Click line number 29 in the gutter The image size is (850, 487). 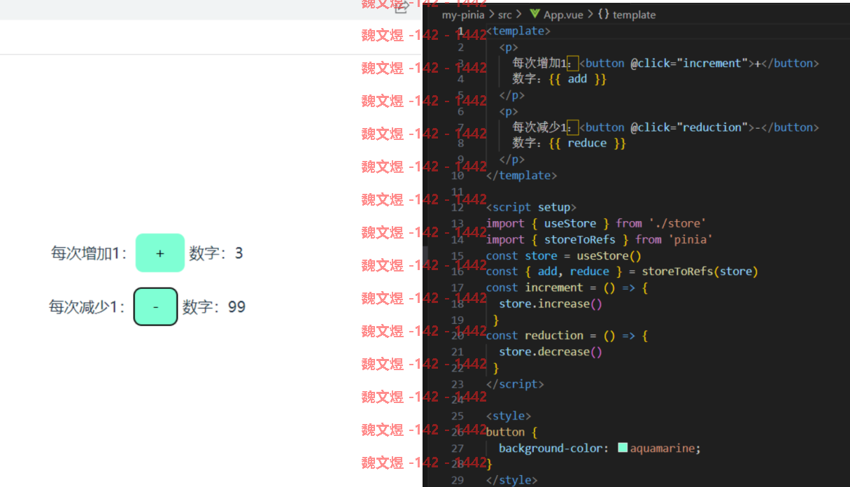(x=458, y=480)
